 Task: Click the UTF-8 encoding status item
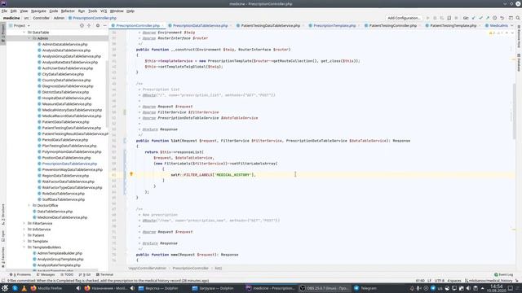click(x=439, y=281)
